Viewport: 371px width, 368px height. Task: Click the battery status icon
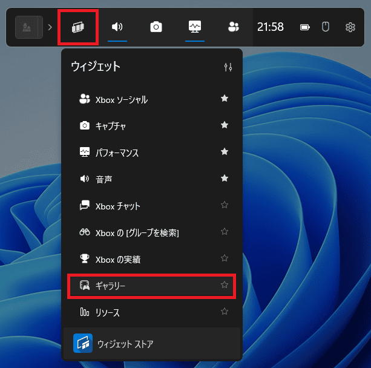(305, 27)
